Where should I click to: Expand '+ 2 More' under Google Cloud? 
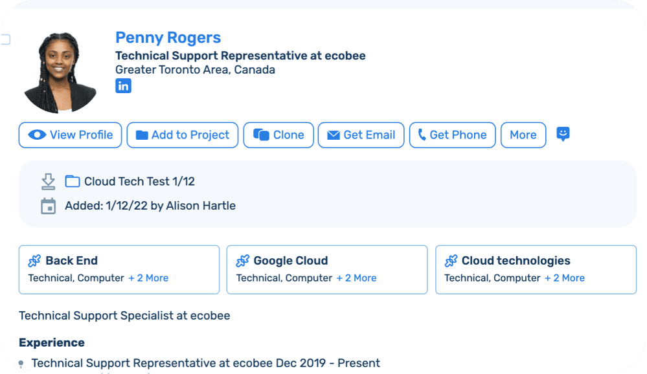click(x=356, y=278)
